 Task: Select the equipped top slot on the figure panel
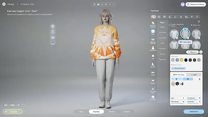pyautogui.click(x=53, y=26)
